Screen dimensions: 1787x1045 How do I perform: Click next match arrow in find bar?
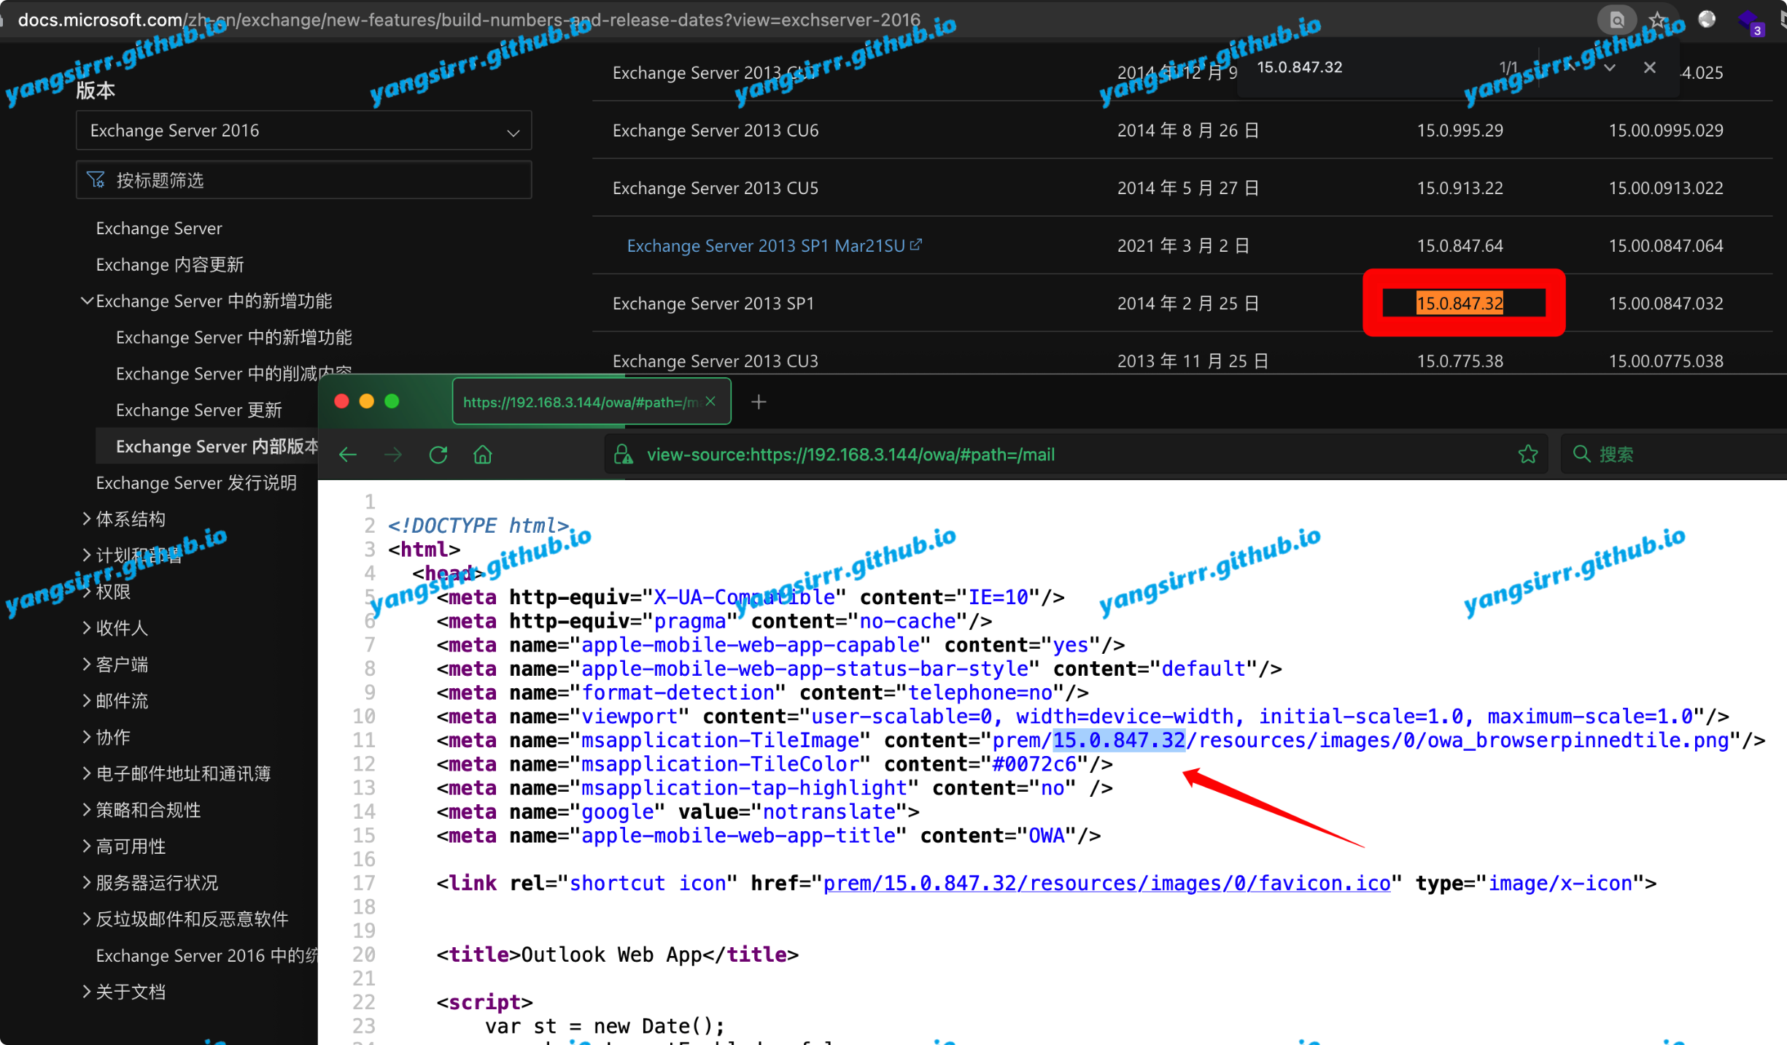click(x=1610, y=67)
